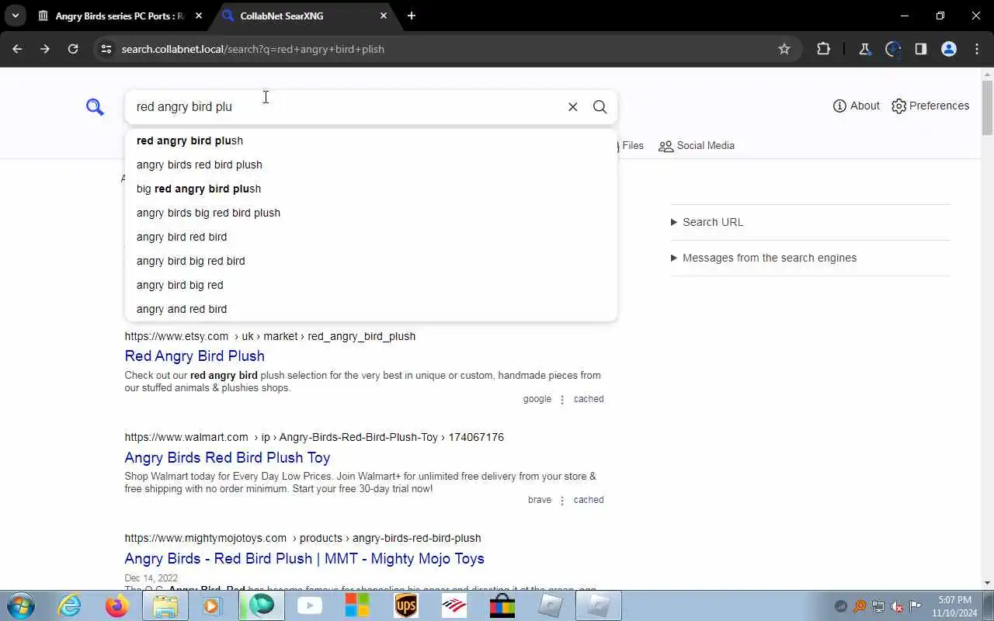Toggle the browser side panel
This screenshot has height=621, width=994.
(921, 49)
